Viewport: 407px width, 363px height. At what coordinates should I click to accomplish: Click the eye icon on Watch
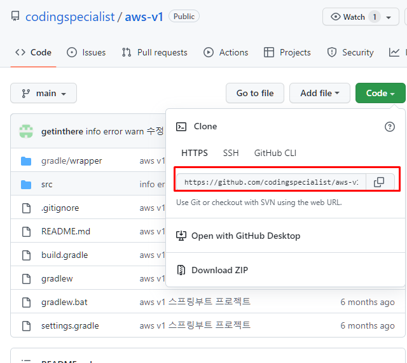[x=335, y=17]
